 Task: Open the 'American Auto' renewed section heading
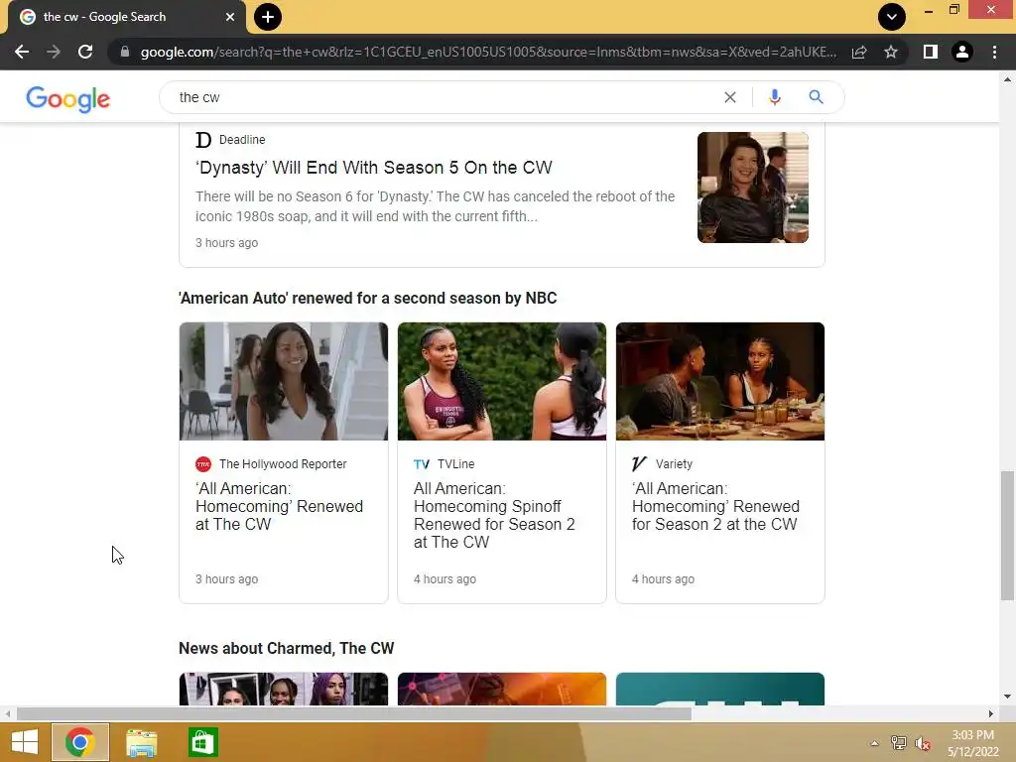[x=367, y=298]
